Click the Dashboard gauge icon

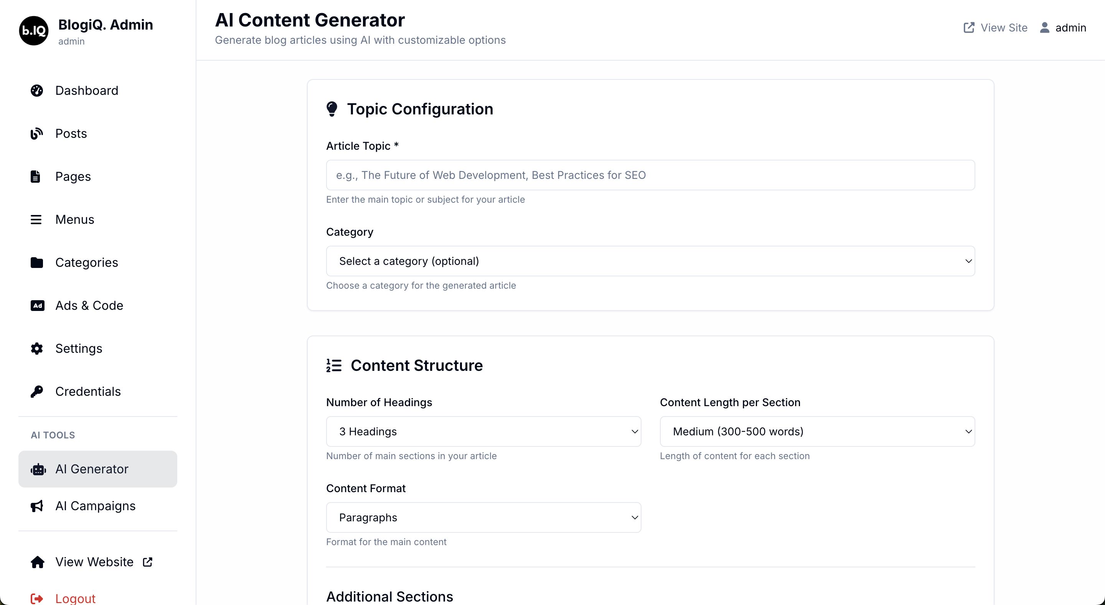[37, 91]
